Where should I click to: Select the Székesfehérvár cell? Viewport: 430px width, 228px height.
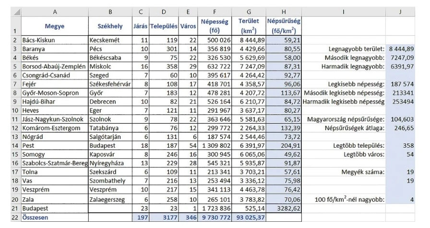[x=110, y=84]
